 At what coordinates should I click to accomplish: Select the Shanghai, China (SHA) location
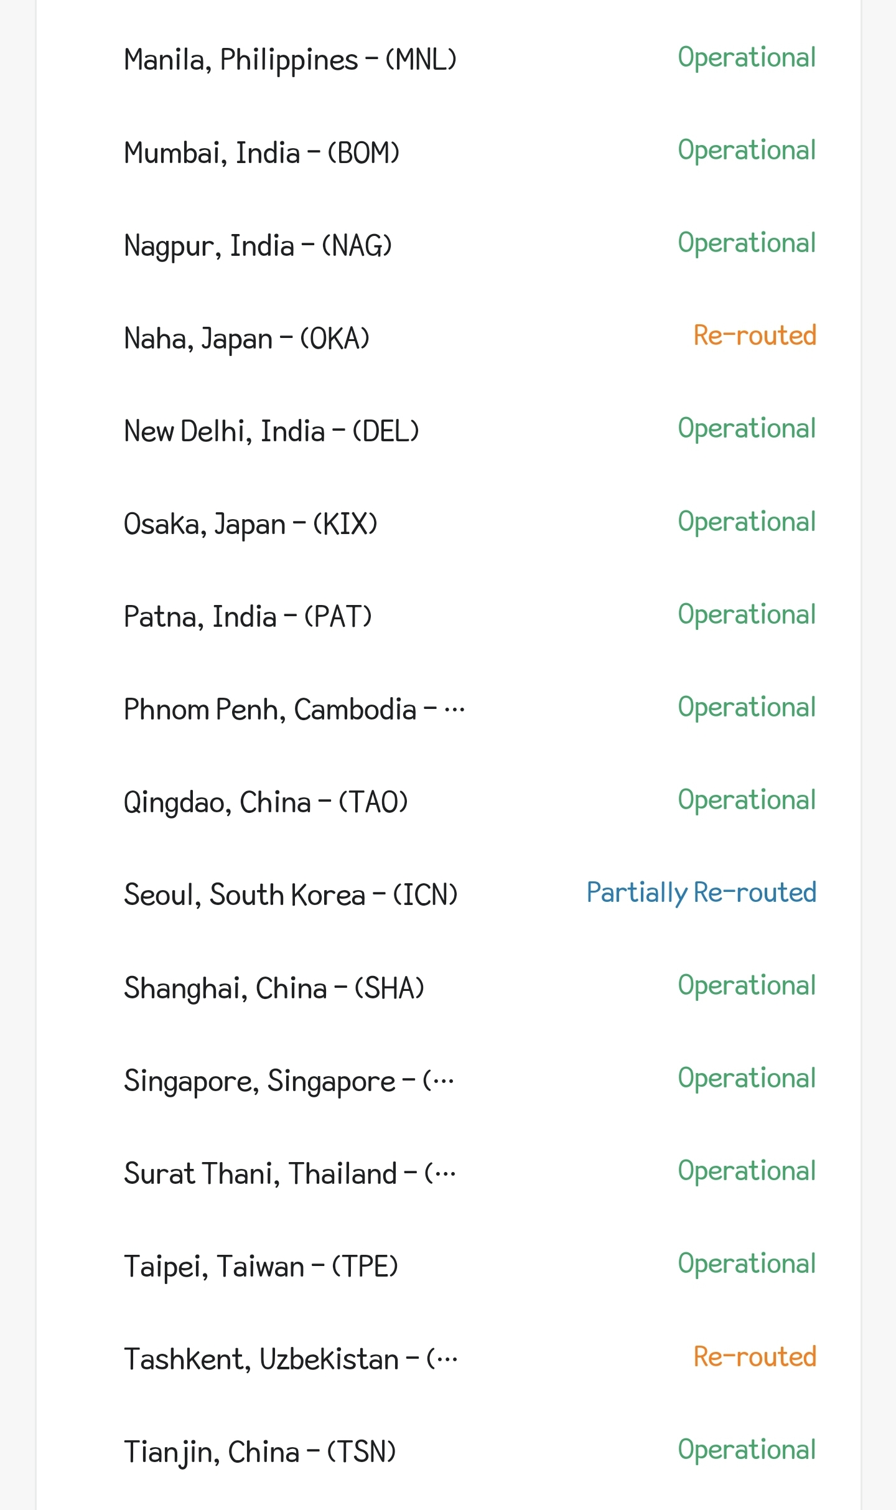274,988
